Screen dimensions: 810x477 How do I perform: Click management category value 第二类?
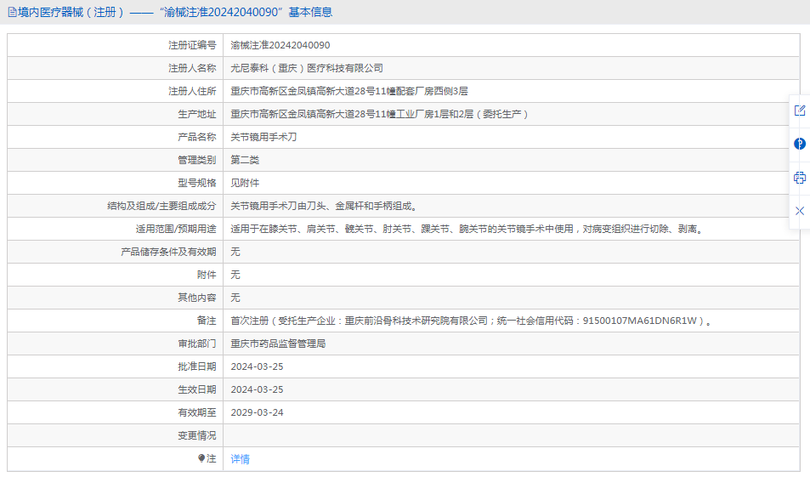pos(245,160)
